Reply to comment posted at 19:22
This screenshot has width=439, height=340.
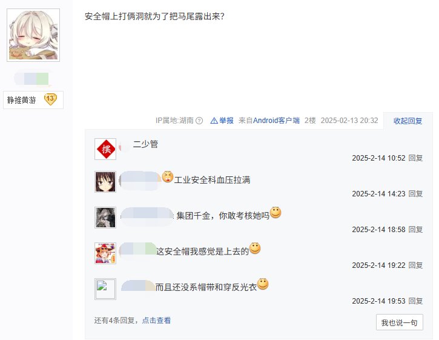(x=415, y=265)
